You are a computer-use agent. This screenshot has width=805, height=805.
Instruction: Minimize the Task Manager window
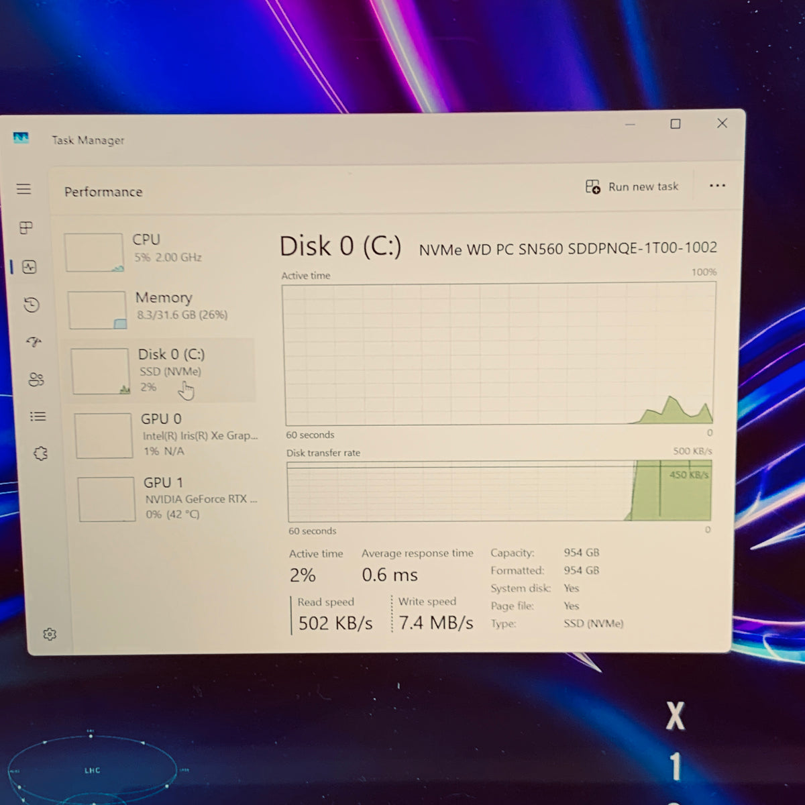coord(630,124)
